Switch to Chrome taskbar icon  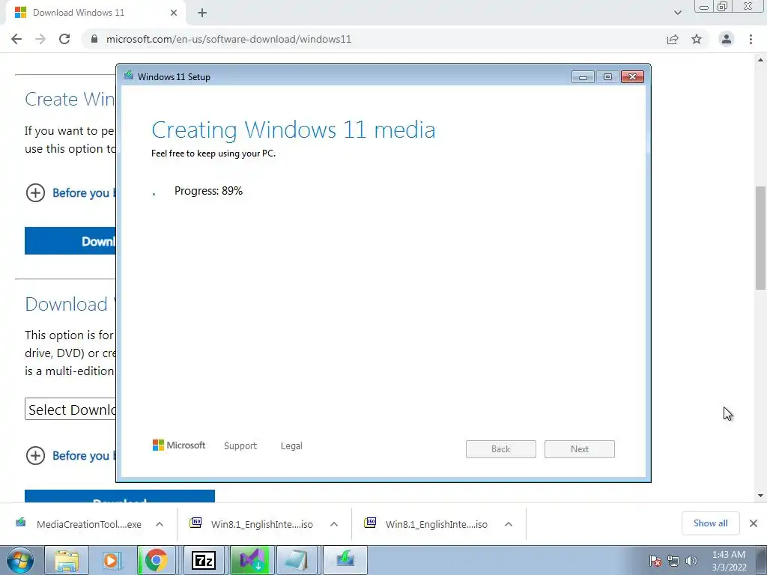pos(156,560)
